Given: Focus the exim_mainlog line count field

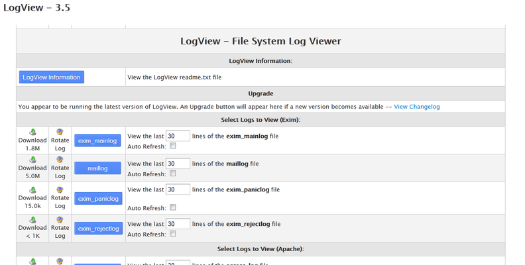Looking at the screenshot, I should coord(178,135).
